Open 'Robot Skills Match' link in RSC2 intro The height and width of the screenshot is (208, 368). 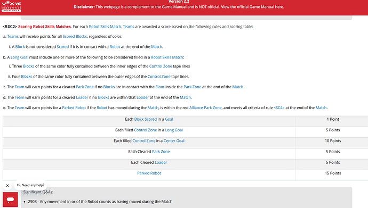pos(105,27)
